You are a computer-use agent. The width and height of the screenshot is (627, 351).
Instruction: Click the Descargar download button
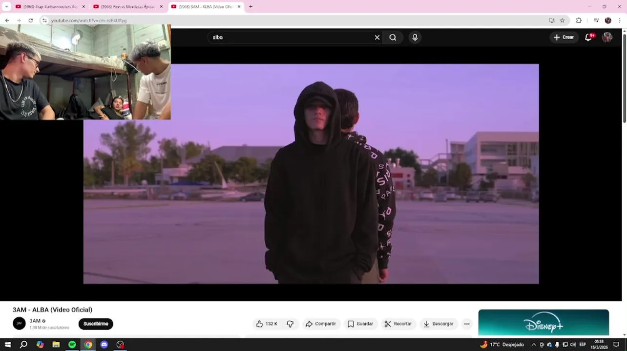pyautogui.click(x=439, y=324)
